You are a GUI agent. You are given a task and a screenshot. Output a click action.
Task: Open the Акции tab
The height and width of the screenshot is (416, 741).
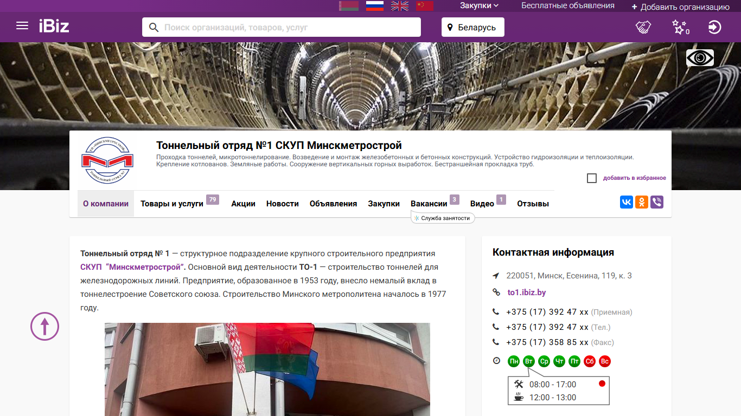[x=243, y=204]
